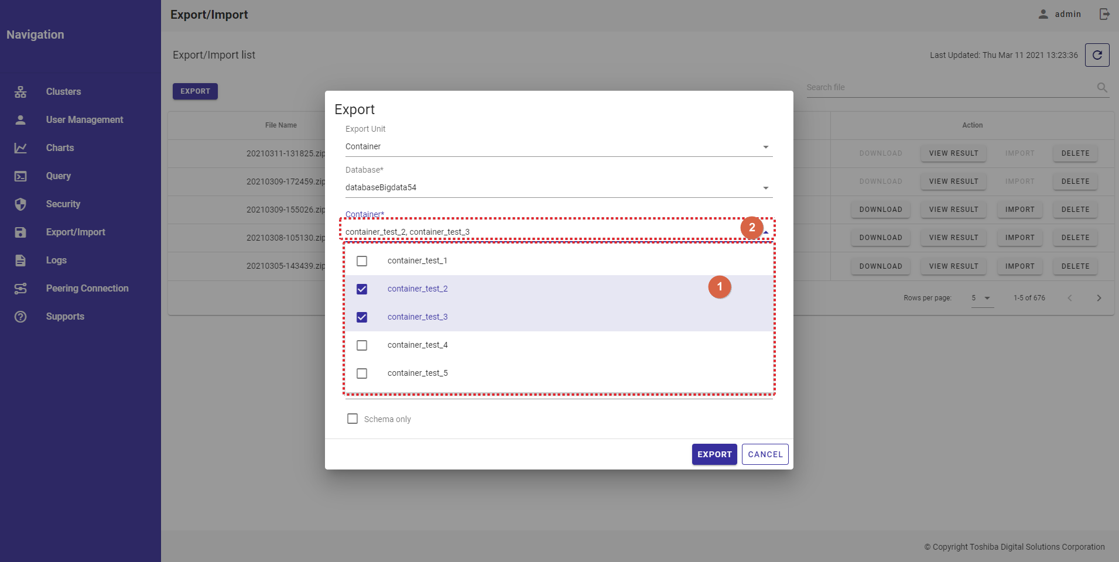Delete the 20210305-143439.zip file
This screenshot has width=1119, height=562.
(1075, 266)
